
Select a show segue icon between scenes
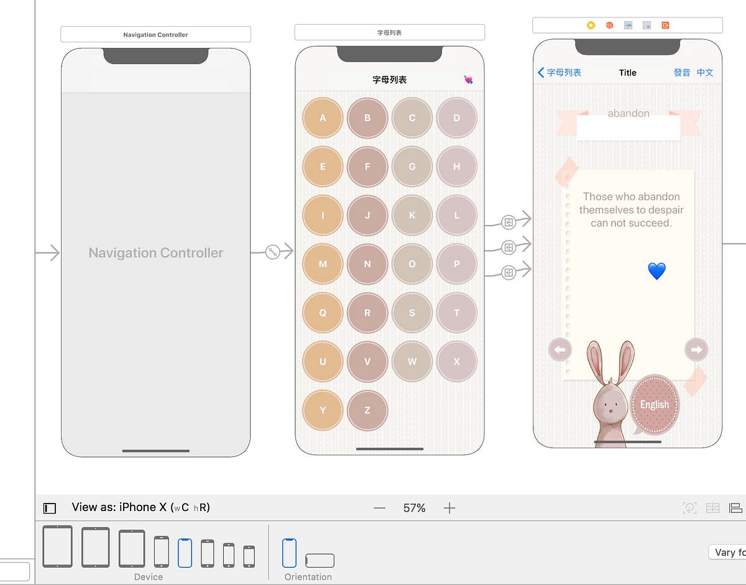(509, 246)
